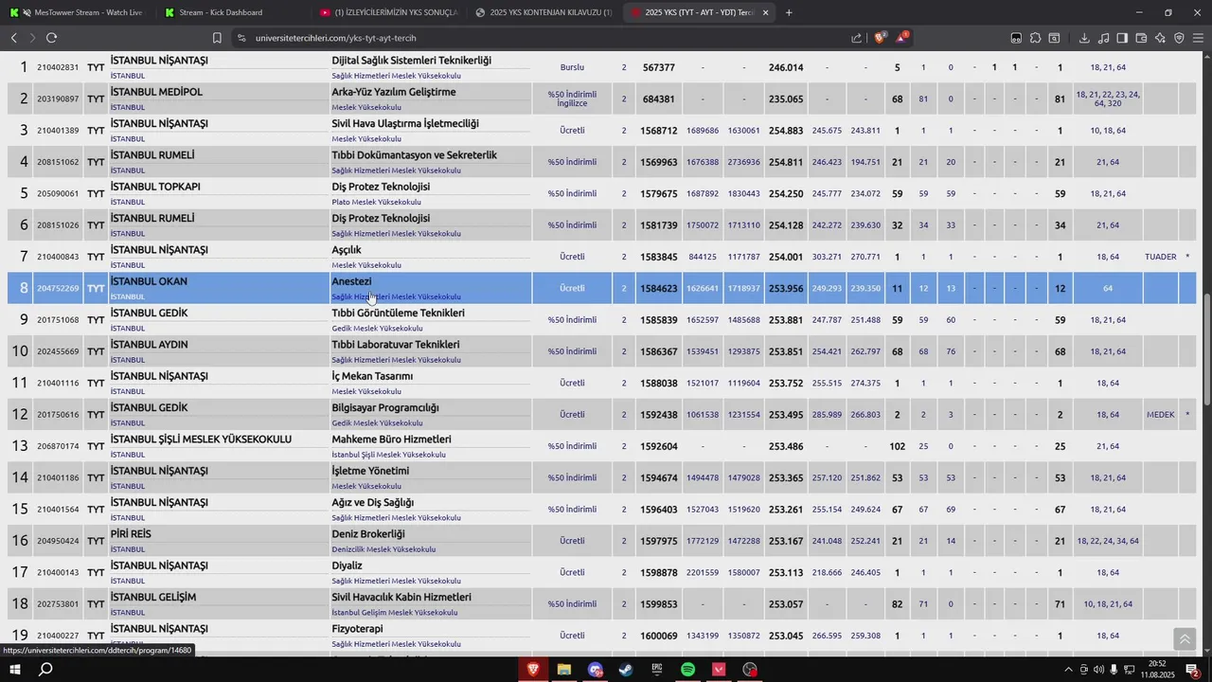The height and width of the screenshot is (682, 1212).
Task: Open Sivil Hava Ulaştırma İşletmeciliği program
Action: 405,123
